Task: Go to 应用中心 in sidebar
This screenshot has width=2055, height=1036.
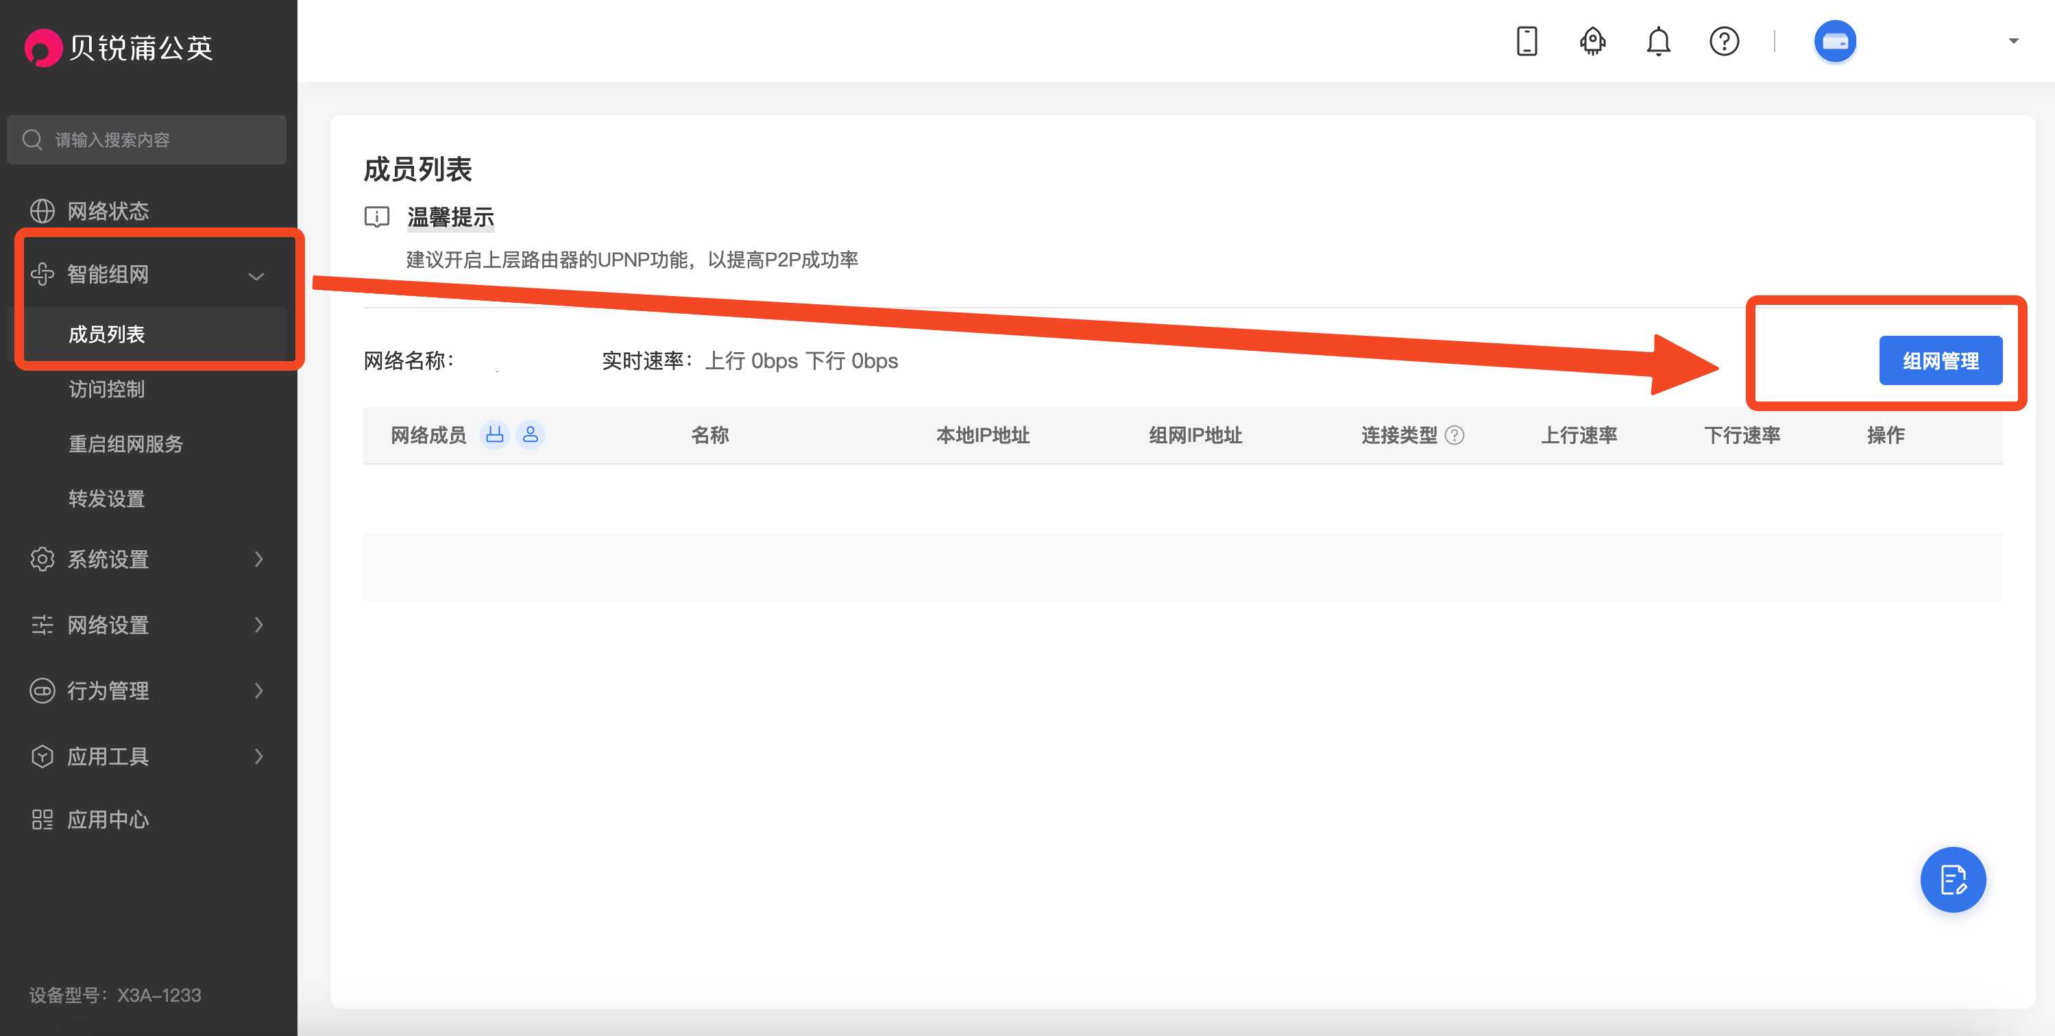Action: (108, 819)
